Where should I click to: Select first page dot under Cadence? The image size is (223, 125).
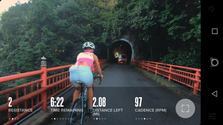(x=136, y=119)
